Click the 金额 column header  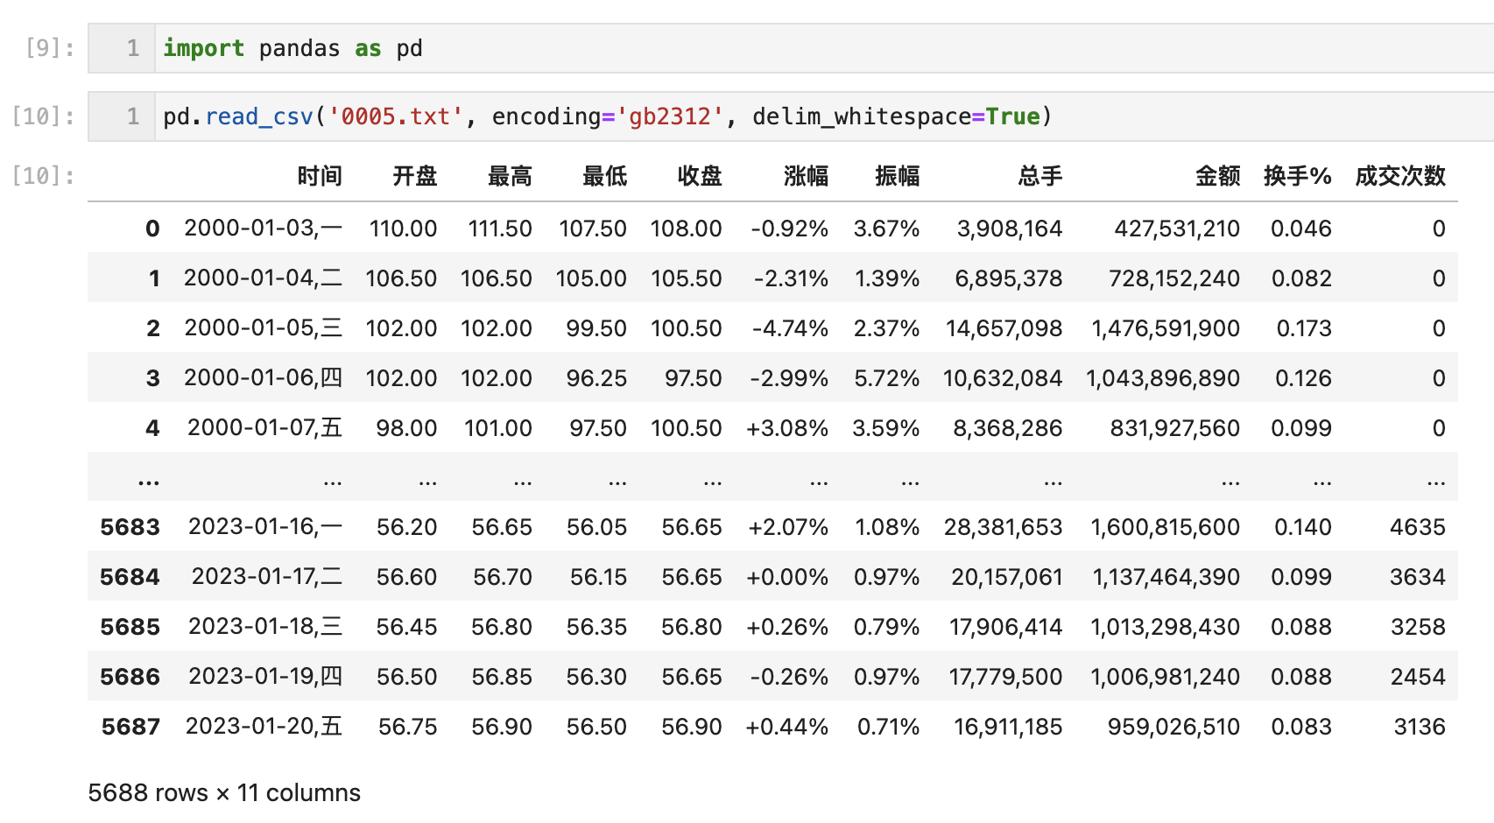pos(1221,176)
